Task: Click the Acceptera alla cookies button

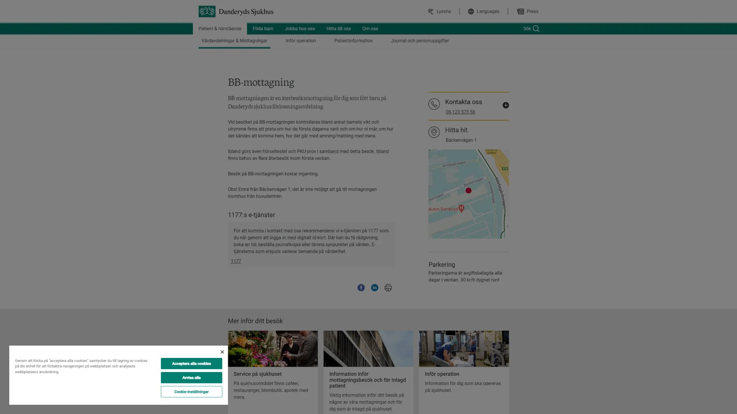Action: (191, 364)
